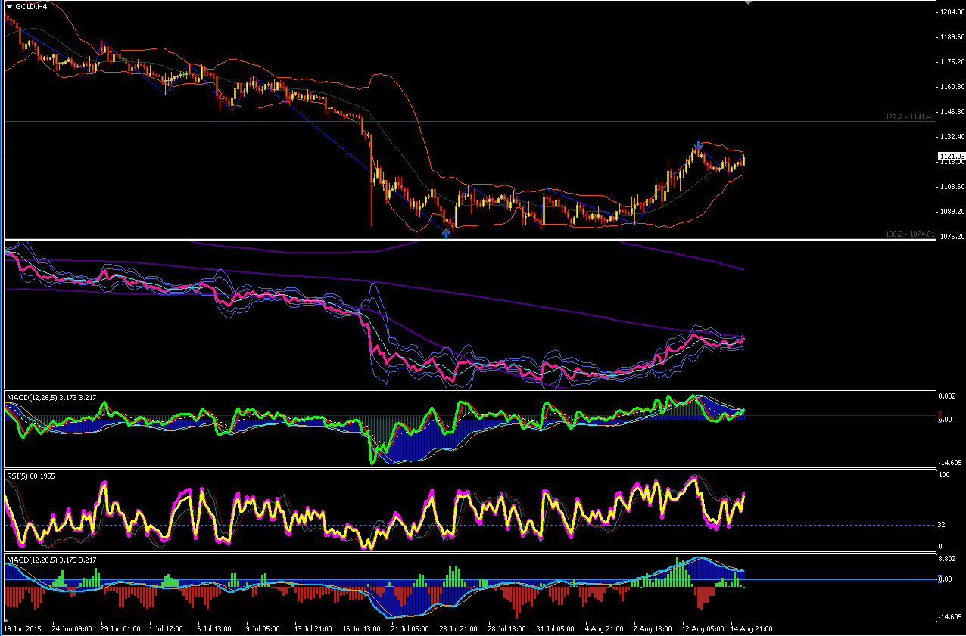966x636 pixels.
Task: Click the 19 Jun 2015 date label
Action: coord(23,628)
